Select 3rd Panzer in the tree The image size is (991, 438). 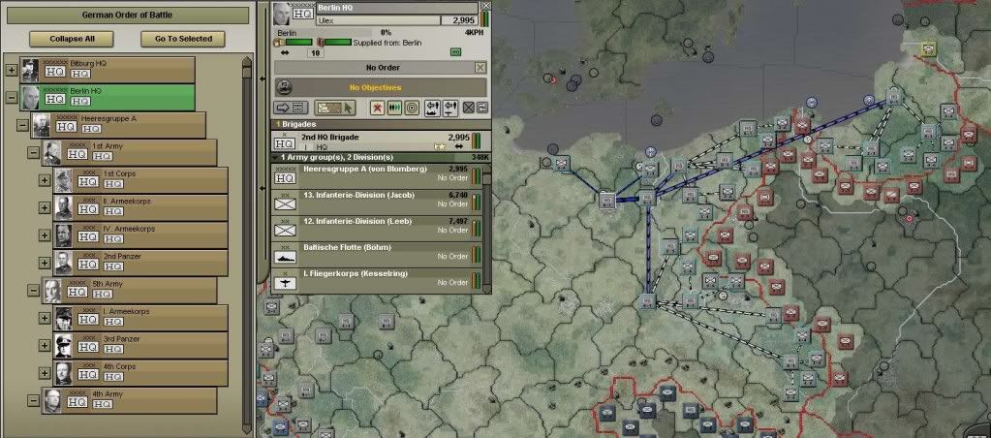[x=140, y=346]
